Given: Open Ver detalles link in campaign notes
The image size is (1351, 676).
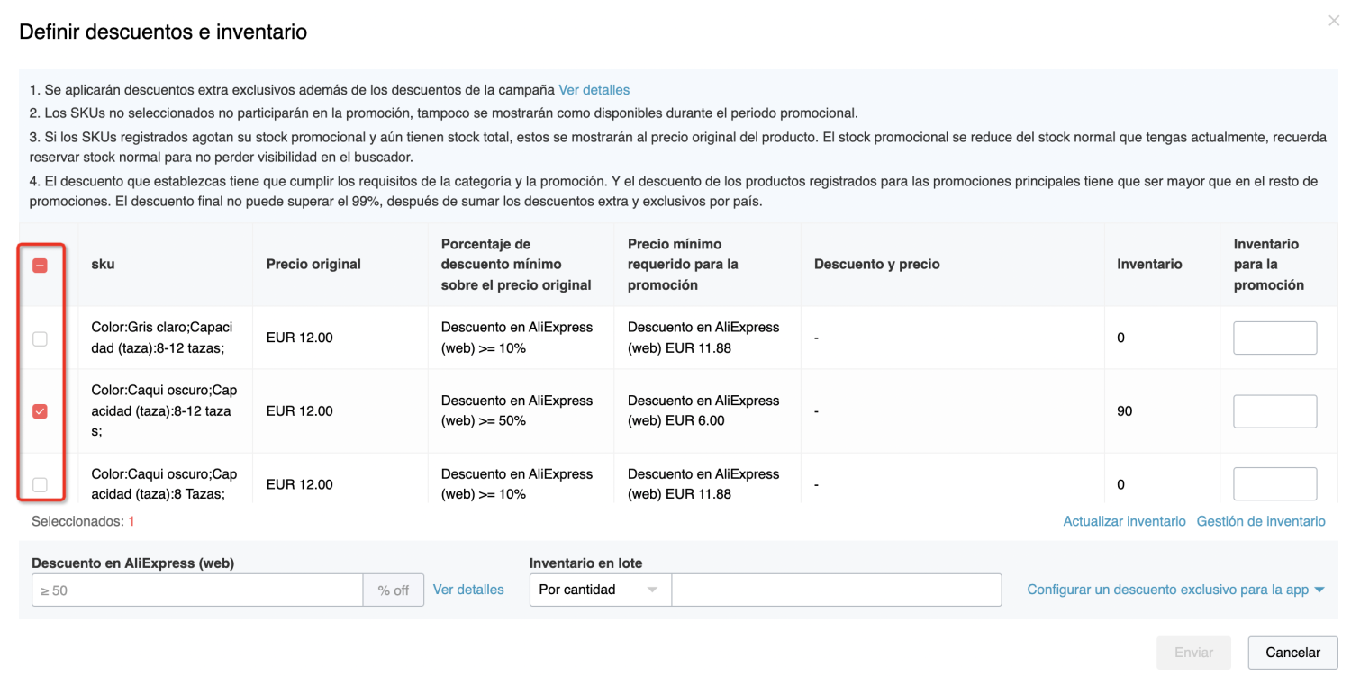Looking at the screenshot, I should [x=594, y=90].
